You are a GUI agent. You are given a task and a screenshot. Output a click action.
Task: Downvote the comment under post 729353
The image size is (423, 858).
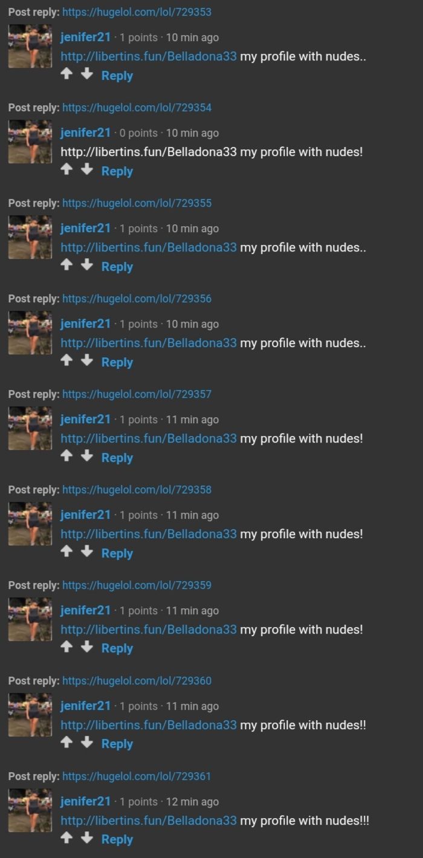[87, 74]
